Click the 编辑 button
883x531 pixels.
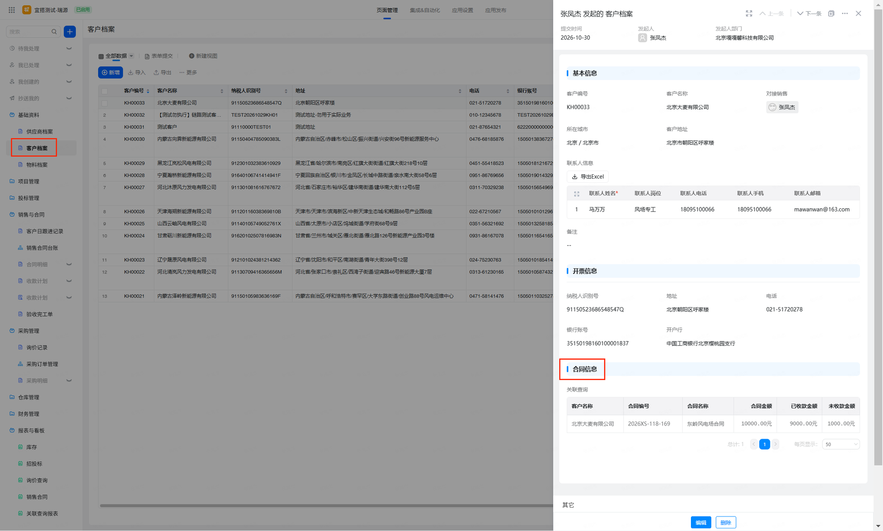pyautogui.click(x=701, y=523)
